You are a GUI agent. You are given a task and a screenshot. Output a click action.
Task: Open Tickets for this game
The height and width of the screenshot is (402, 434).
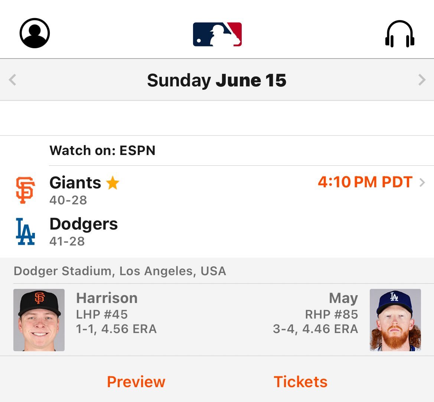pyautogui.click(x=301, y=382)
